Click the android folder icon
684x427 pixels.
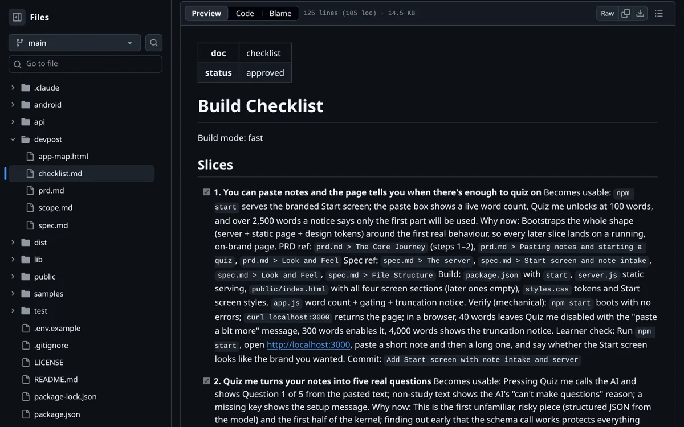click(x=26, y=105)
